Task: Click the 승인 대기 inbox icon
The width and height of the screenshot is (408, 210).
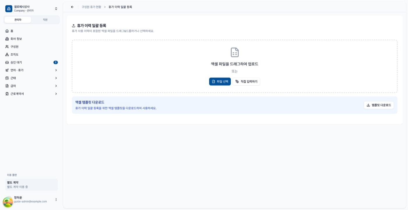Action: pyautogui.click(x=7, y=62)
